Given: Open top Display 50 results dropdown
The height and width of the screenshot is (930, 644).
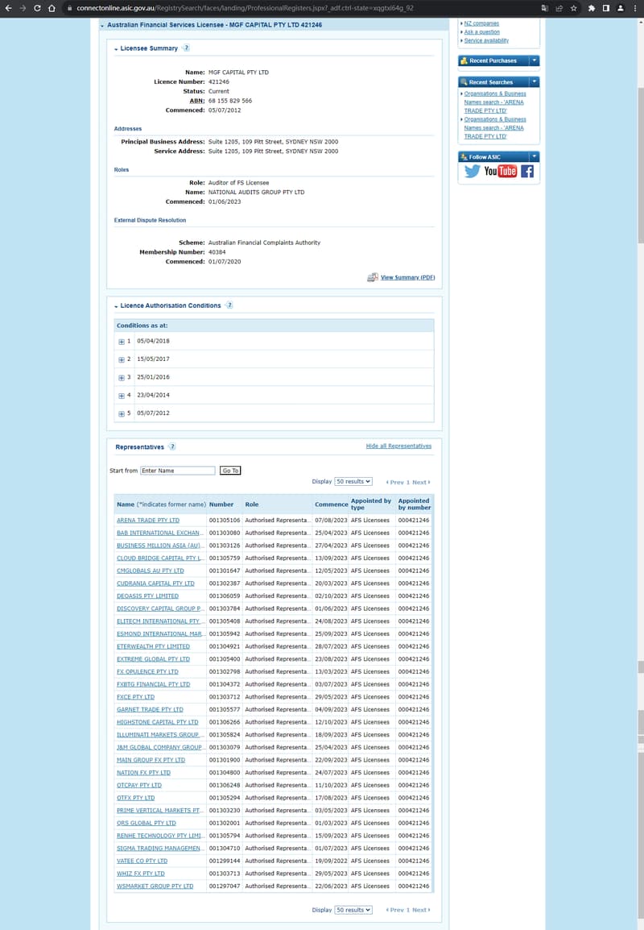Looking at the screenshot, I should coord(353,482).
